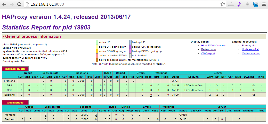The image size is (268, 124).
Task: Click LastChk column header in mariadb-cluster table
Action: [x=193, y=77]
